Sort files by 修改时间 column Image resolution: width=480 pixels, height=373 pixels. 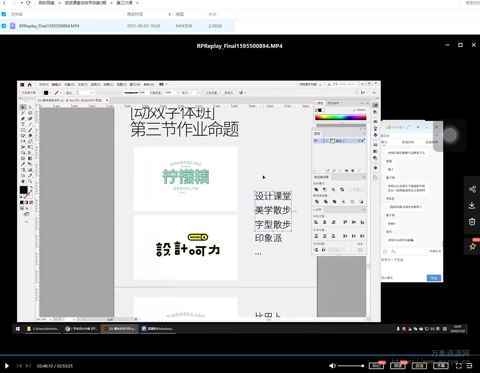135,14
